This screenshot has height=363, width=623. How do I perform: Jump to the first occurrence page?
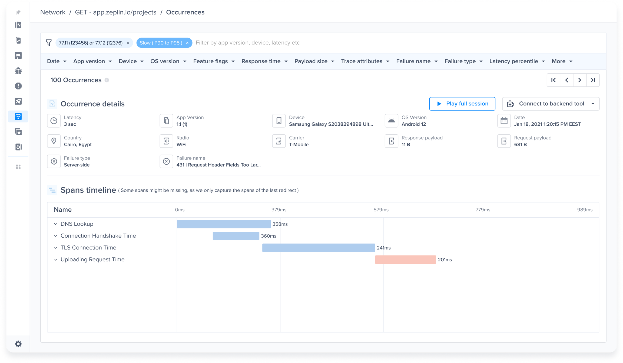coord(553,80)
